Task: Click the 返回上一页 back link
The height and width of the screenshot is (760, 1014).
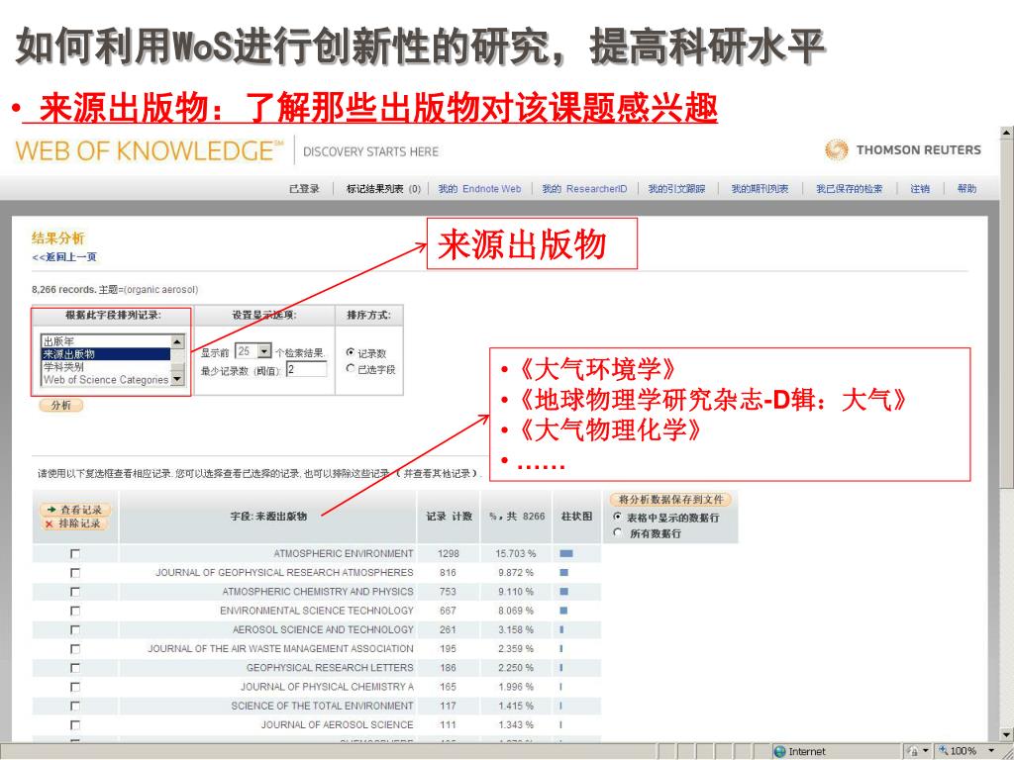Action: click(x=64, y=257)
